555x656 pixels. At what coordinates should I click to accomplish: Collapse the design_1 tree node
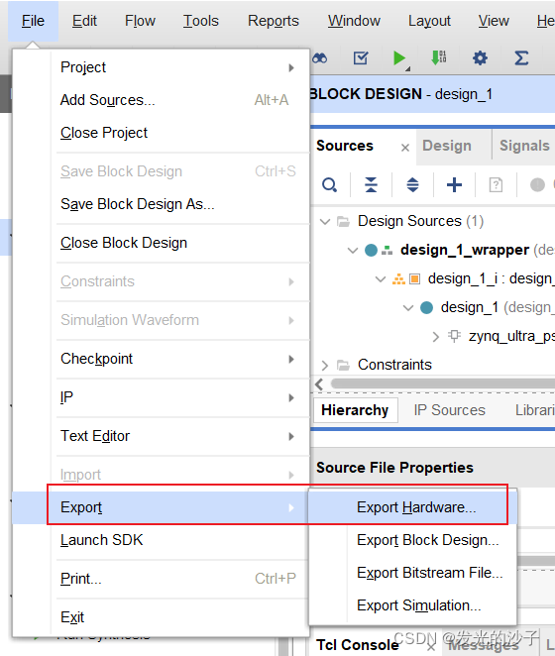click(408, 308)
